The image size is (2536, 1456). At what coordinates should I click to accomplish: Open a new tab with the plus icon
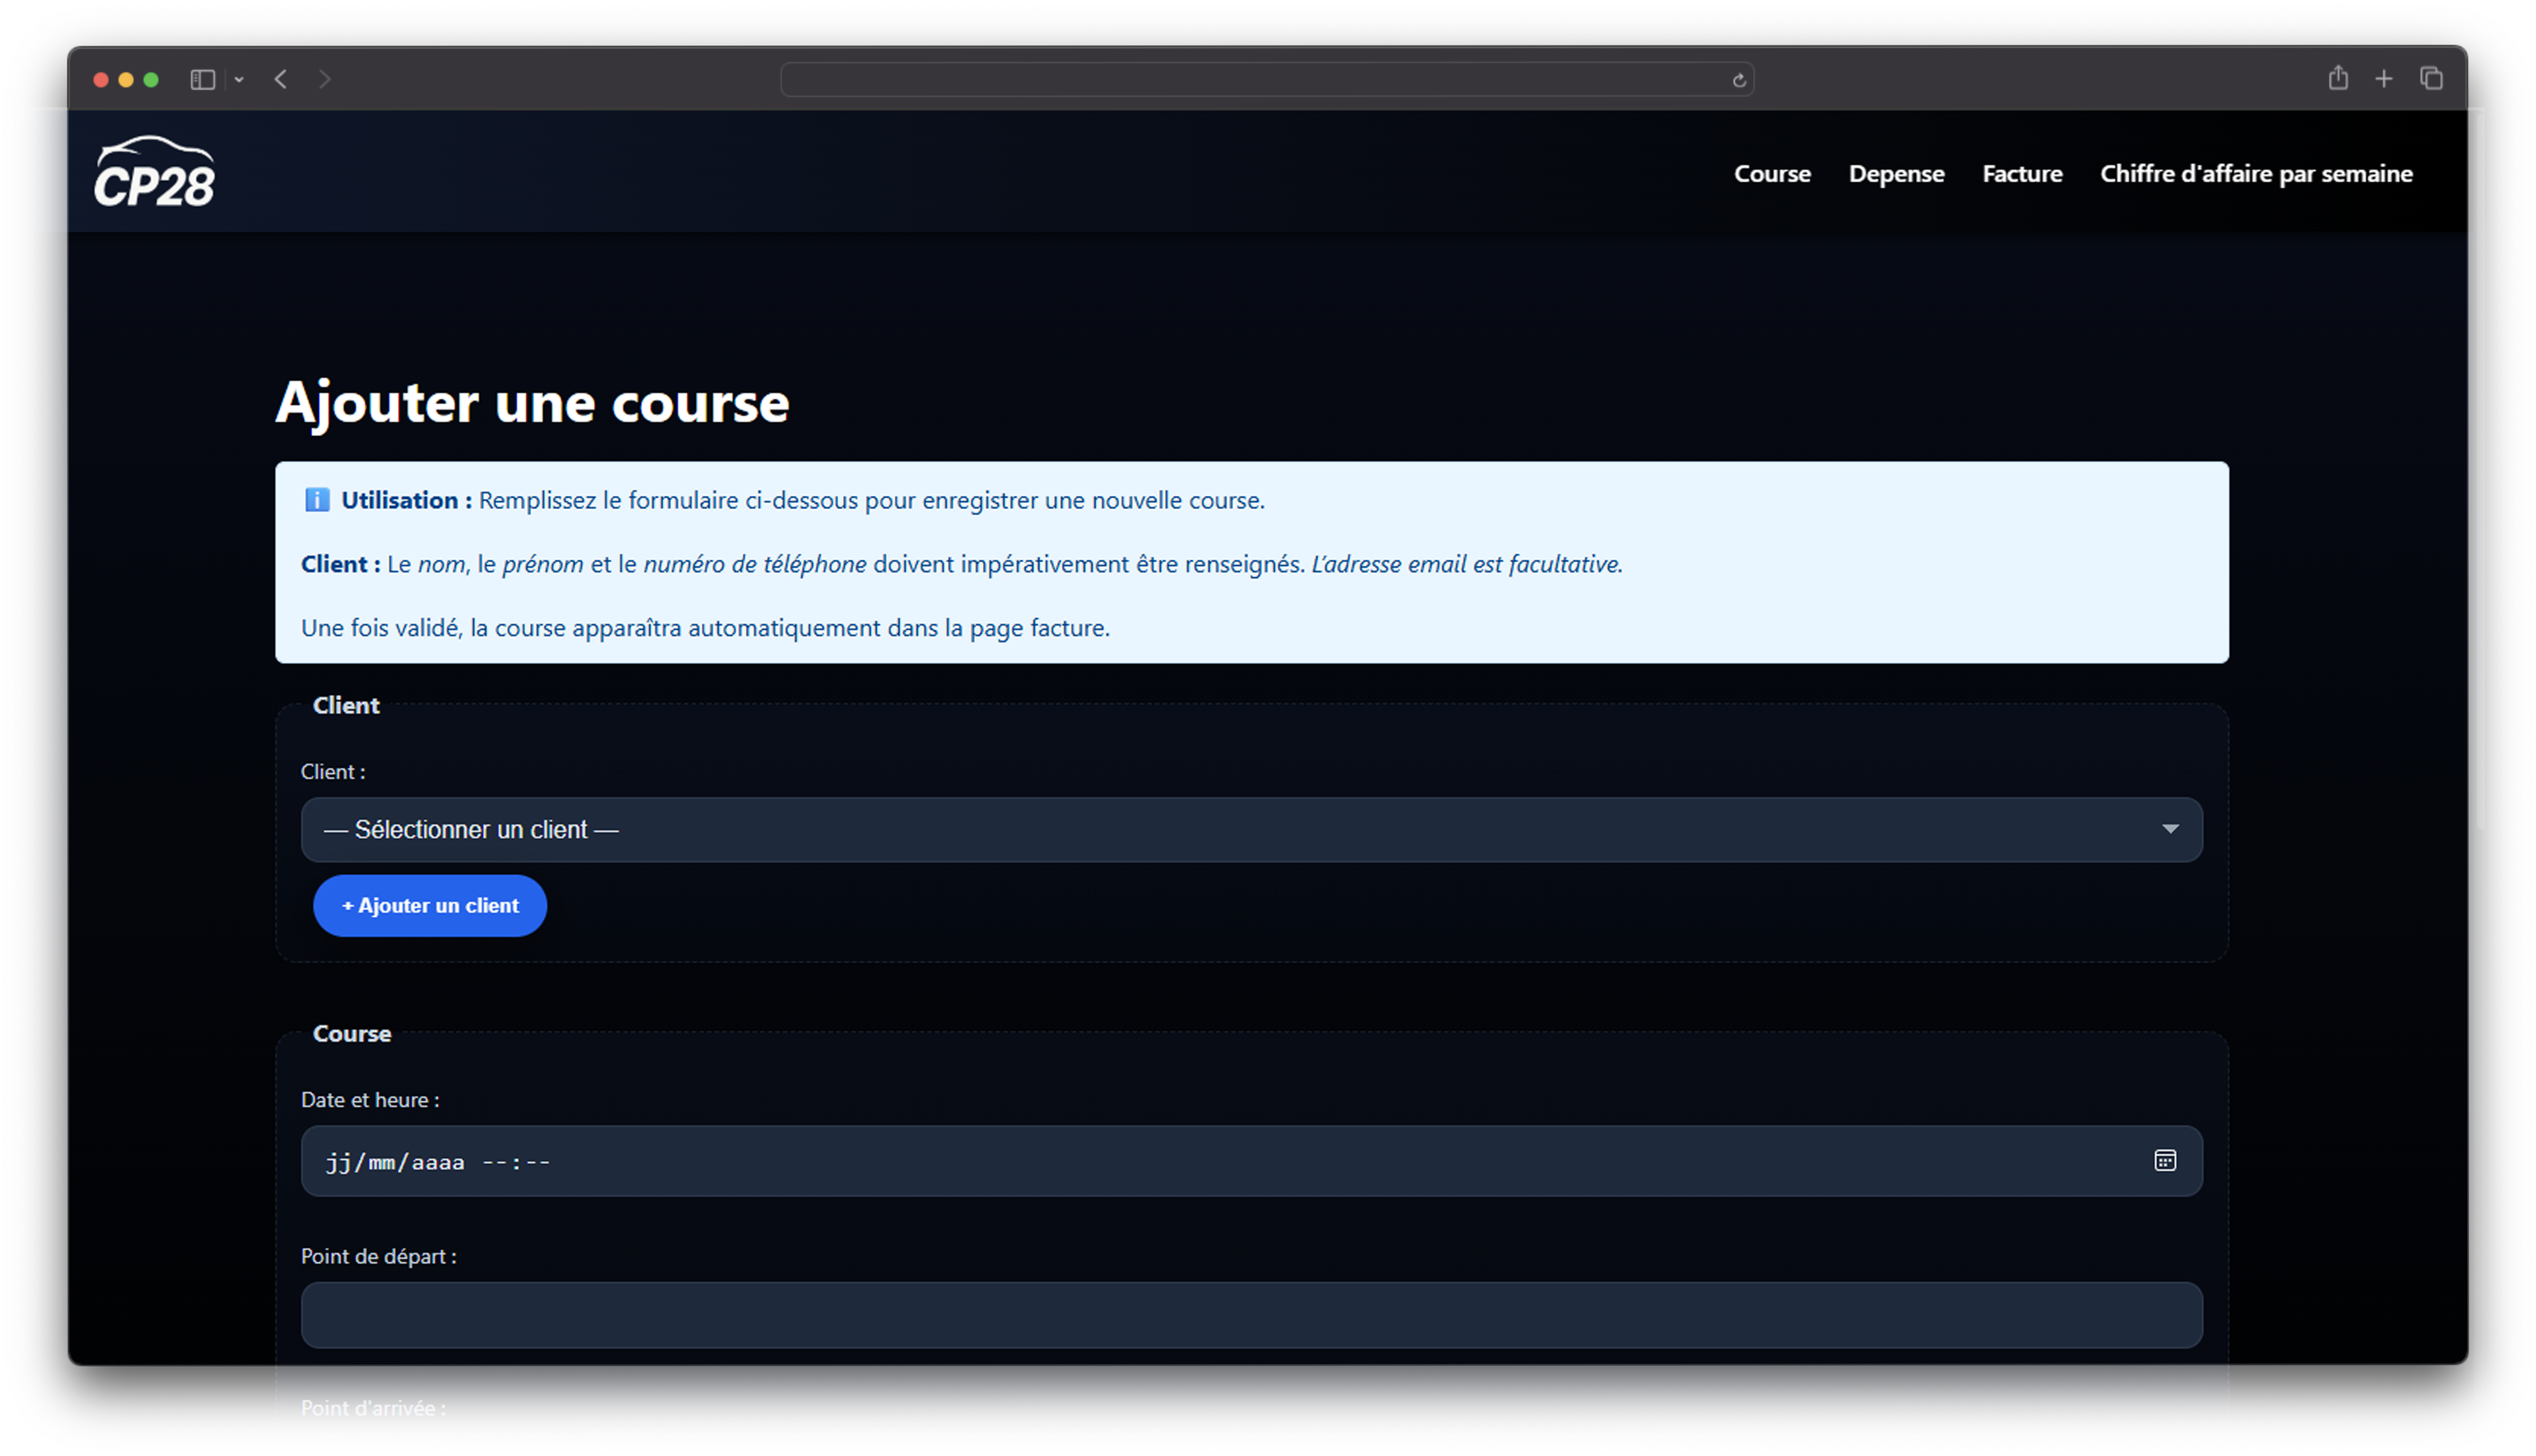pyautogui.click(x=2384, y=78)
